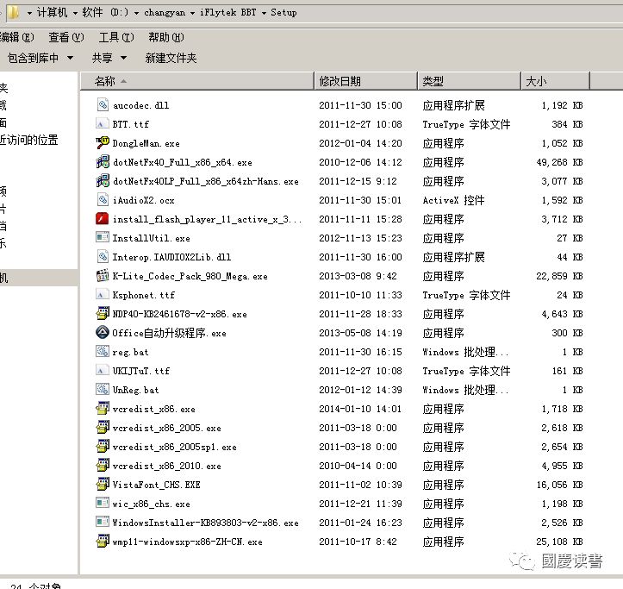Screen dimensions: 623x589
Task: Expand arrow after changyan in address bar
Action: pyautogui.click(x=192, y=13)
